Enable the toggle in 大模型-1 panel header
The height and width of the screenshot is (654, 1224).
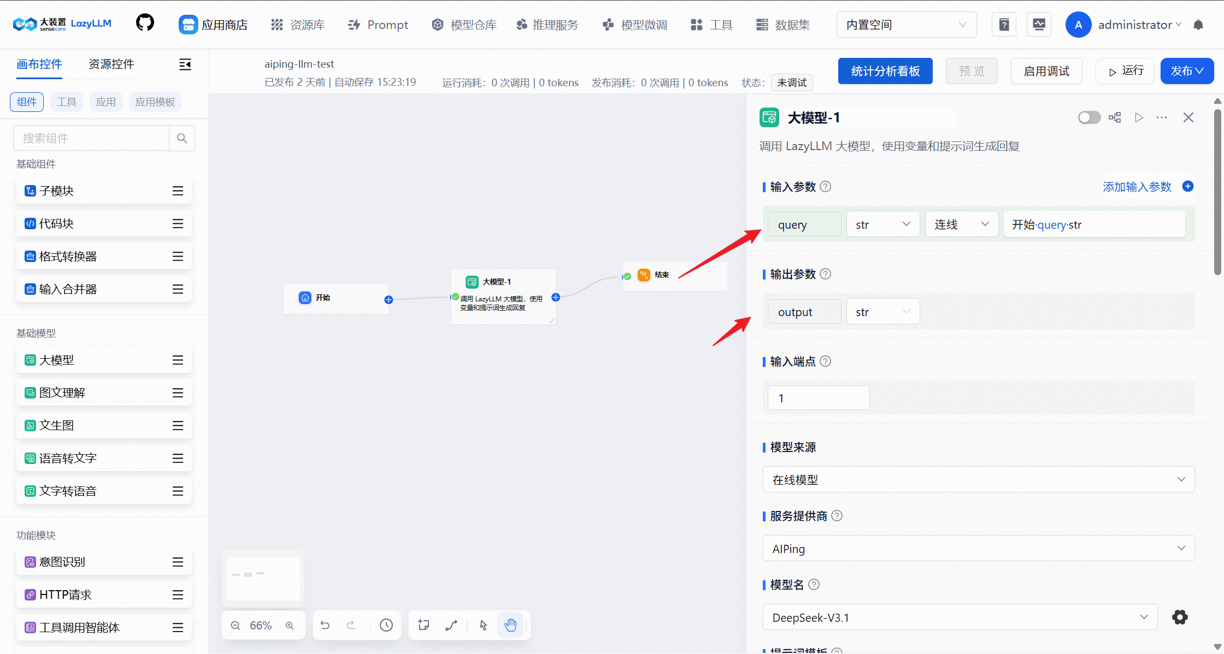pos(1089,117)
